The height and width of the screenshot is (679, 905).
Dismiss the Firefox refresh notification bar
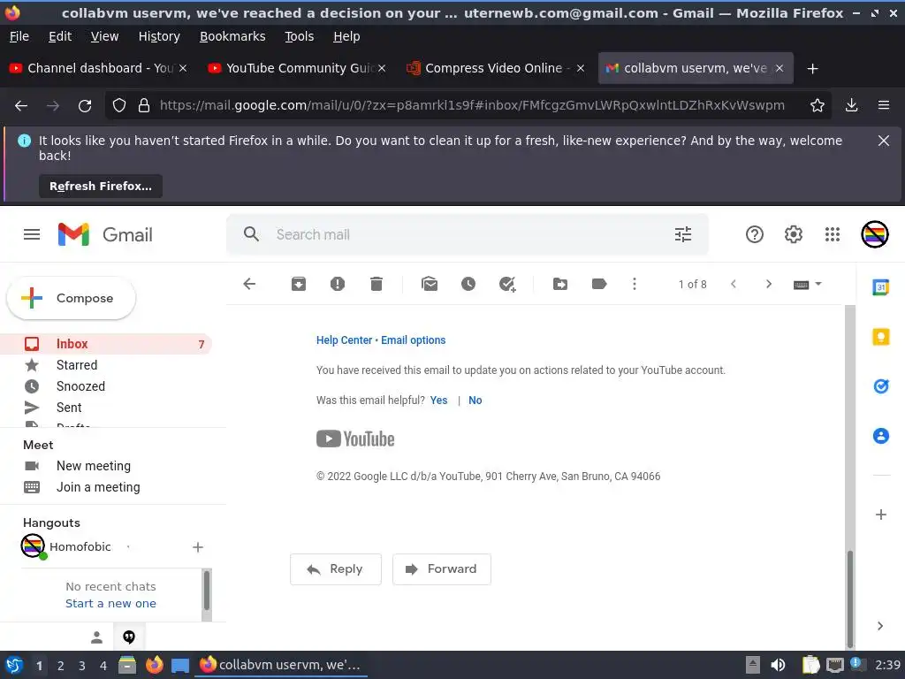[x=883, y=141]
